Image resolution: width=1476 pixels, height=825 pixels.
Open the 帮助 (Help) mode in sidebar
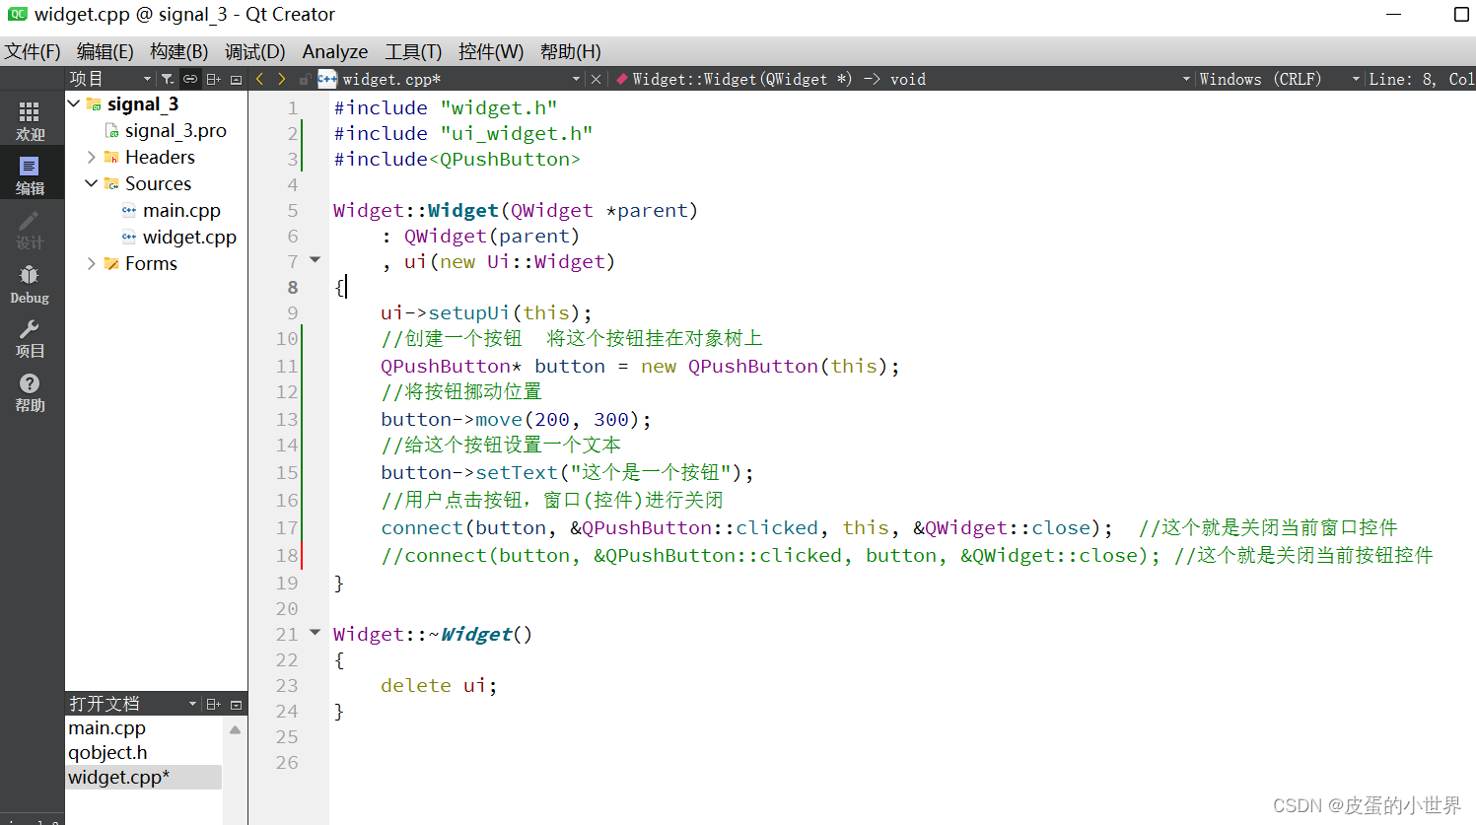[30, 392]
